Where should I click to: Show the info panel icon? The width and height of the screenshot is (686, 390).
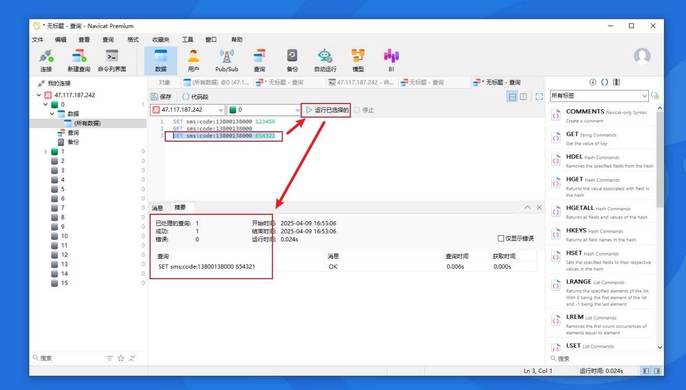(593, 82)
